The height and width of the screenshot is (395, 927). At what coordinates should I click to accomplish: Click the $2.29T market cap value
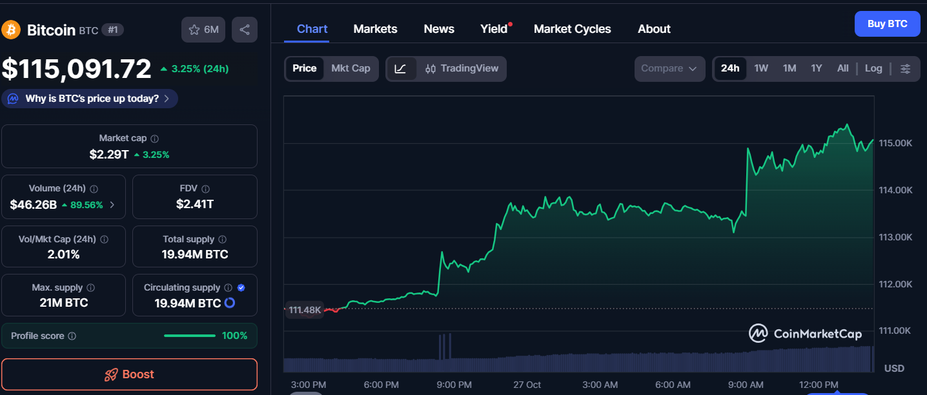pos(109,155)
